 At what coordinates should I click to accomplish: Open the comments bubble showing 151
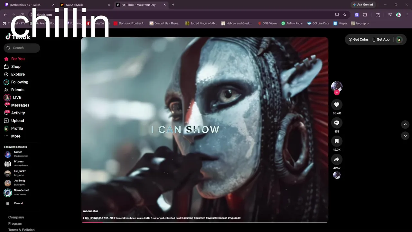[x=337, y=123]
